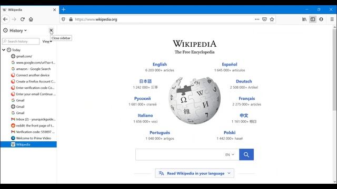Viewport: 337px width, 189px height.
Task: Open Português Wikipedia link
Action: pyautogui.click(x=160, y=133)
